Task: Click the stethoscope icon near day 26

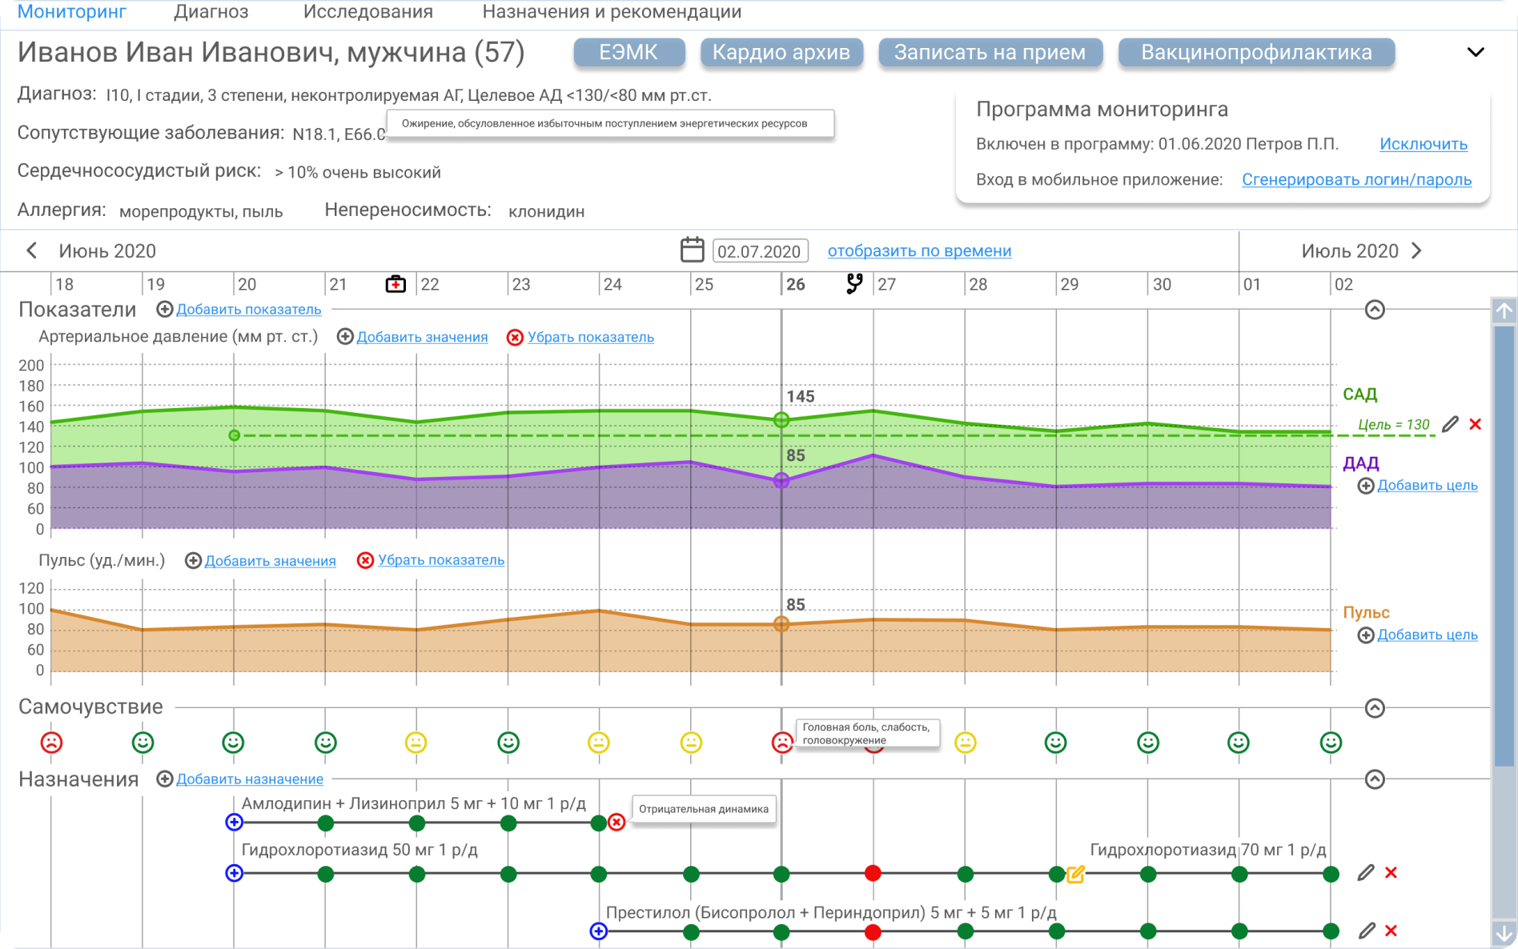Action: pyautogui.click(x=854, y=283)
